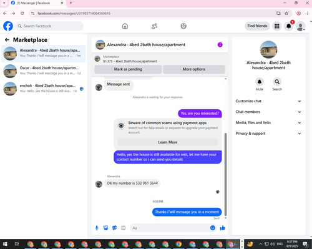Click Learn More about scams
The width and height of the screenshot is (312, 249).
pos(168,142)
